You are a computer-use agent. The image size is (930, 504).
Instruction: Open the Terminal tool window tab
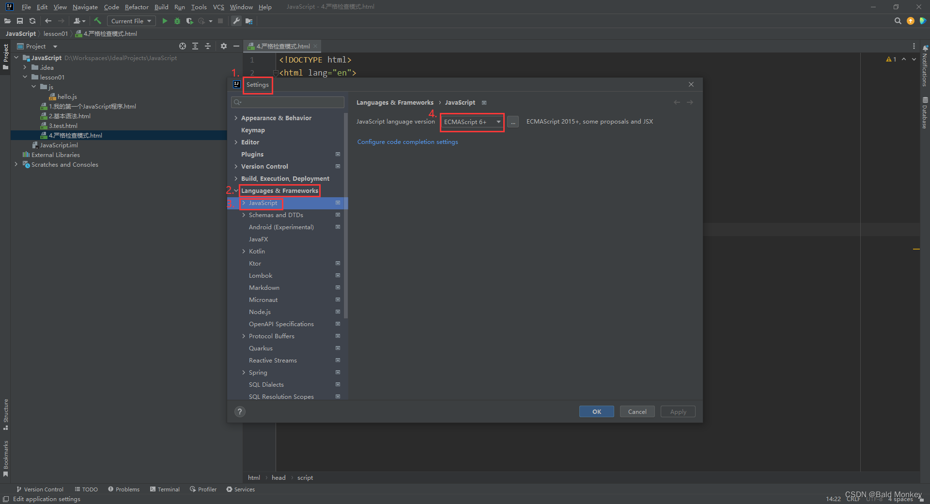pyautogui.click(x=165, y=489)
